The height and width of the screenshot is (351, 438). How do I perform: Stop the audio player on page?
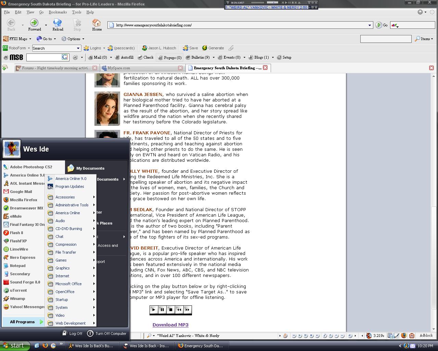point(171,310)
